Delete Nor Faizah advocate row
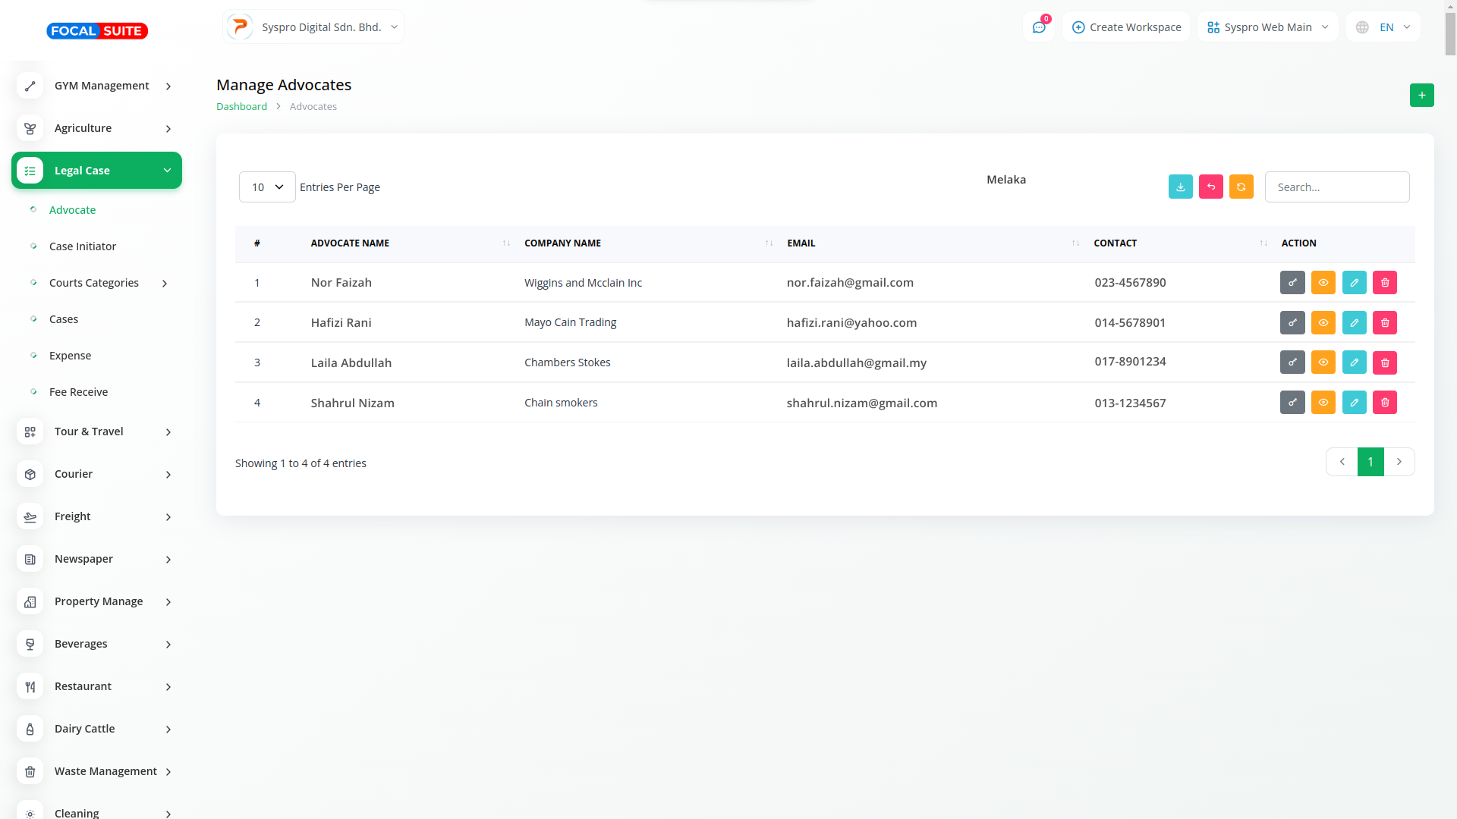1457x819 pixels. [x=1384, y=283]
